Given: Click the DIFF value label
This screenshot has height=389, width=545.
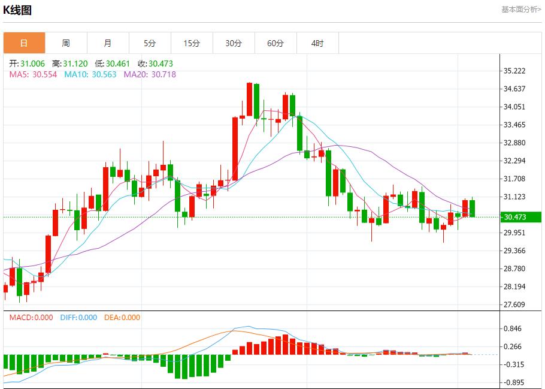Looking at the screenshot, I should tap(78, 318).
